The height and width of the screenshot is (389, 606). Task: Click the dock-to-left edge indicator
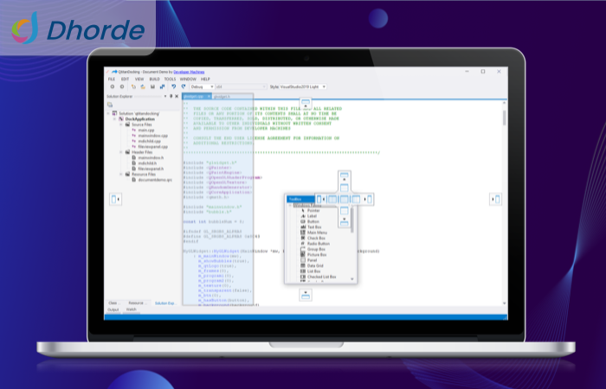(x=114, y=200)
